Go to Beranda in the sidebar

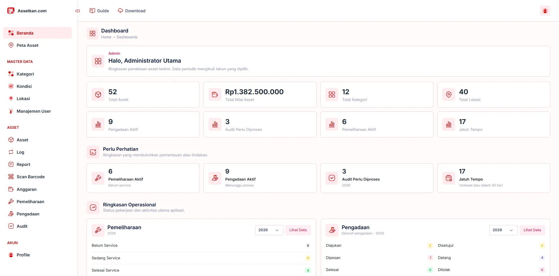[38, 33]
